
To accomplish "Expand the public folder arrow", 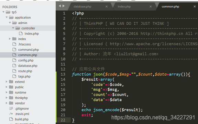I will point(7,87).
